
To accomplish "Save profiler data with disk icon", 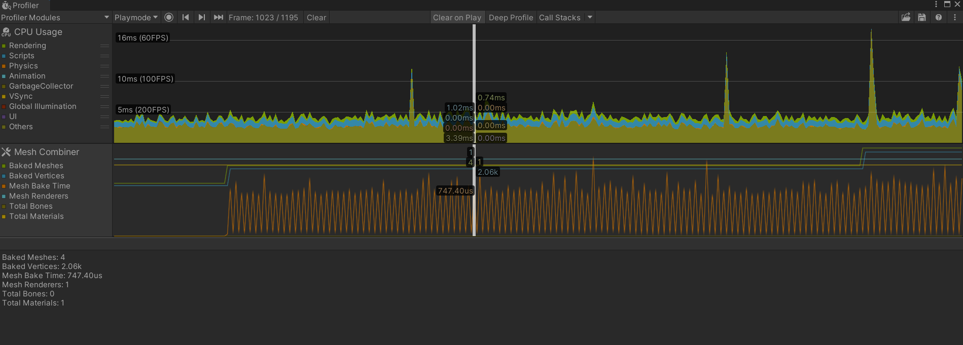I will (922, 17).
